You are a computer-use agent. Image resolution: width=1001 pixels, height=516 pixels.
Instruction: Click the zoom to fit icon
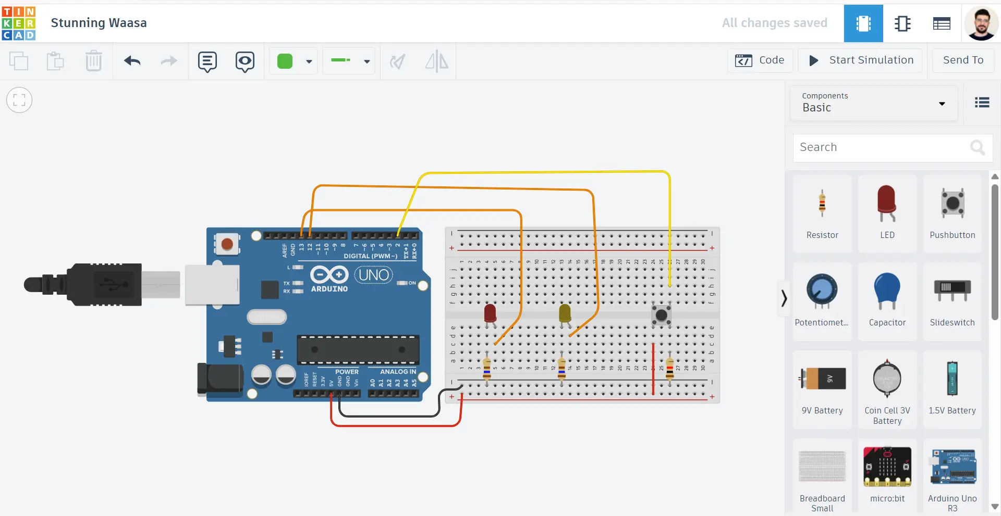click(19, 100)
